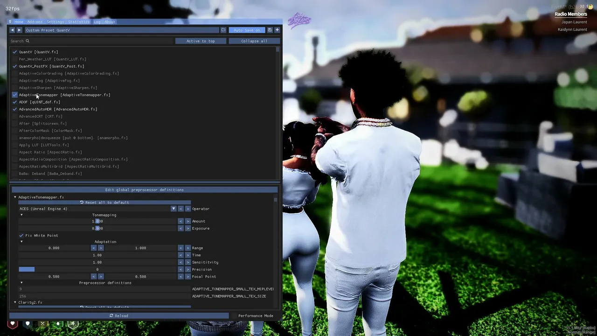Screen dimensions: 597x336
Task: Click the Search effects field
Action: click(x=92, y=41)
